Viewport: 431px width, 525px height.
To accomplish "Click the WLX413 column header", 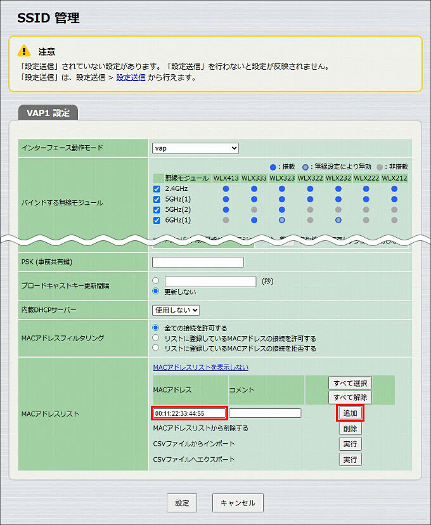I will pos(226,178).
